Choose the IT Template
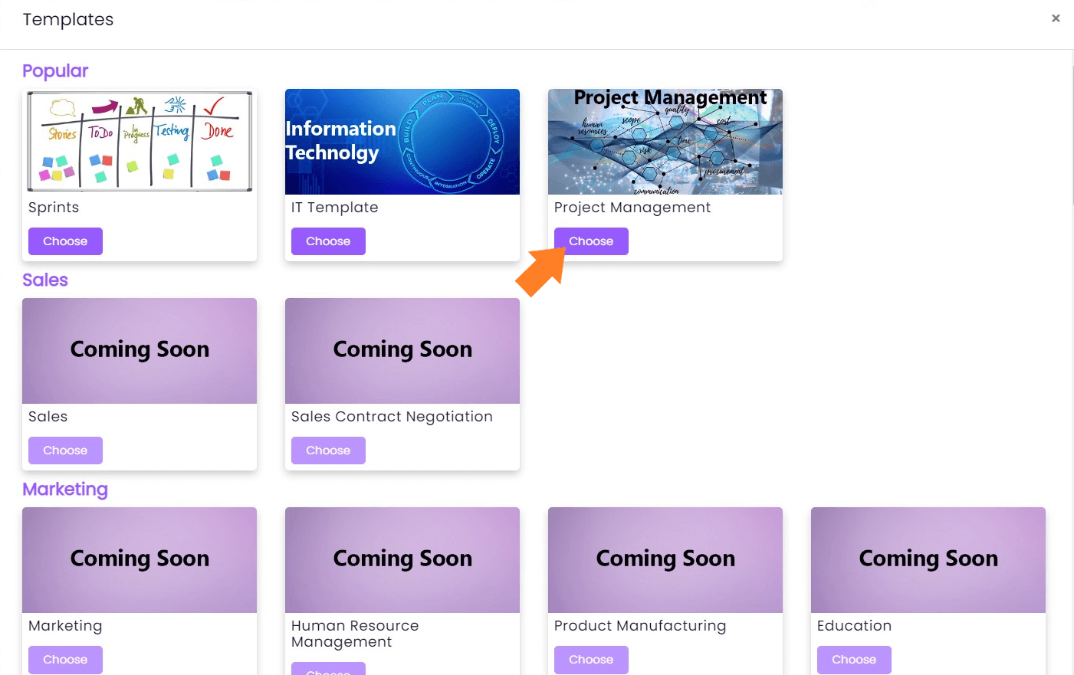The height and width of the screenshot is (675, 1074). (328, 241)
